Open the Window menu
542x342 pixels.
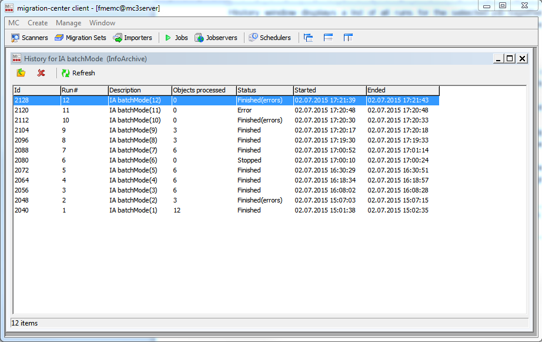coord(102,23)
